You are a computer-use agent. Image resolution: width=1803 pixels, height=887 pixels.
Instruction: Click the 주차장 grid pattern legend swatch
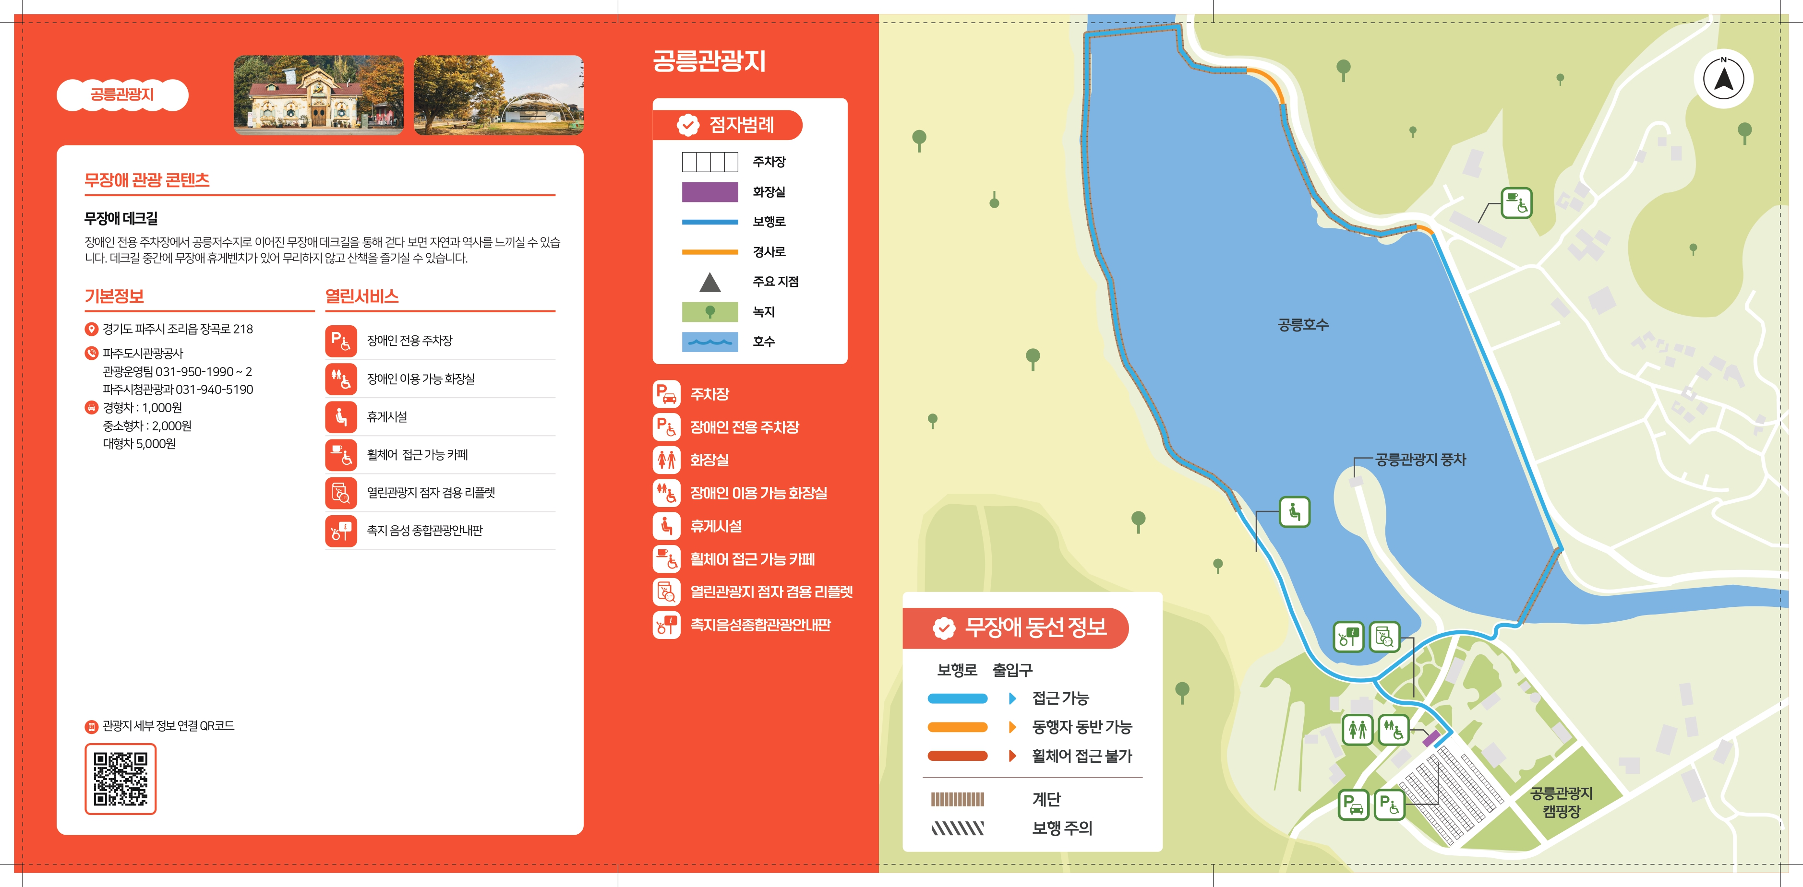[x=709, y=162]
